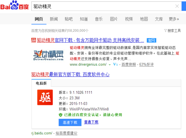Click the V1 credibility badge icon

tap(115, 65)
